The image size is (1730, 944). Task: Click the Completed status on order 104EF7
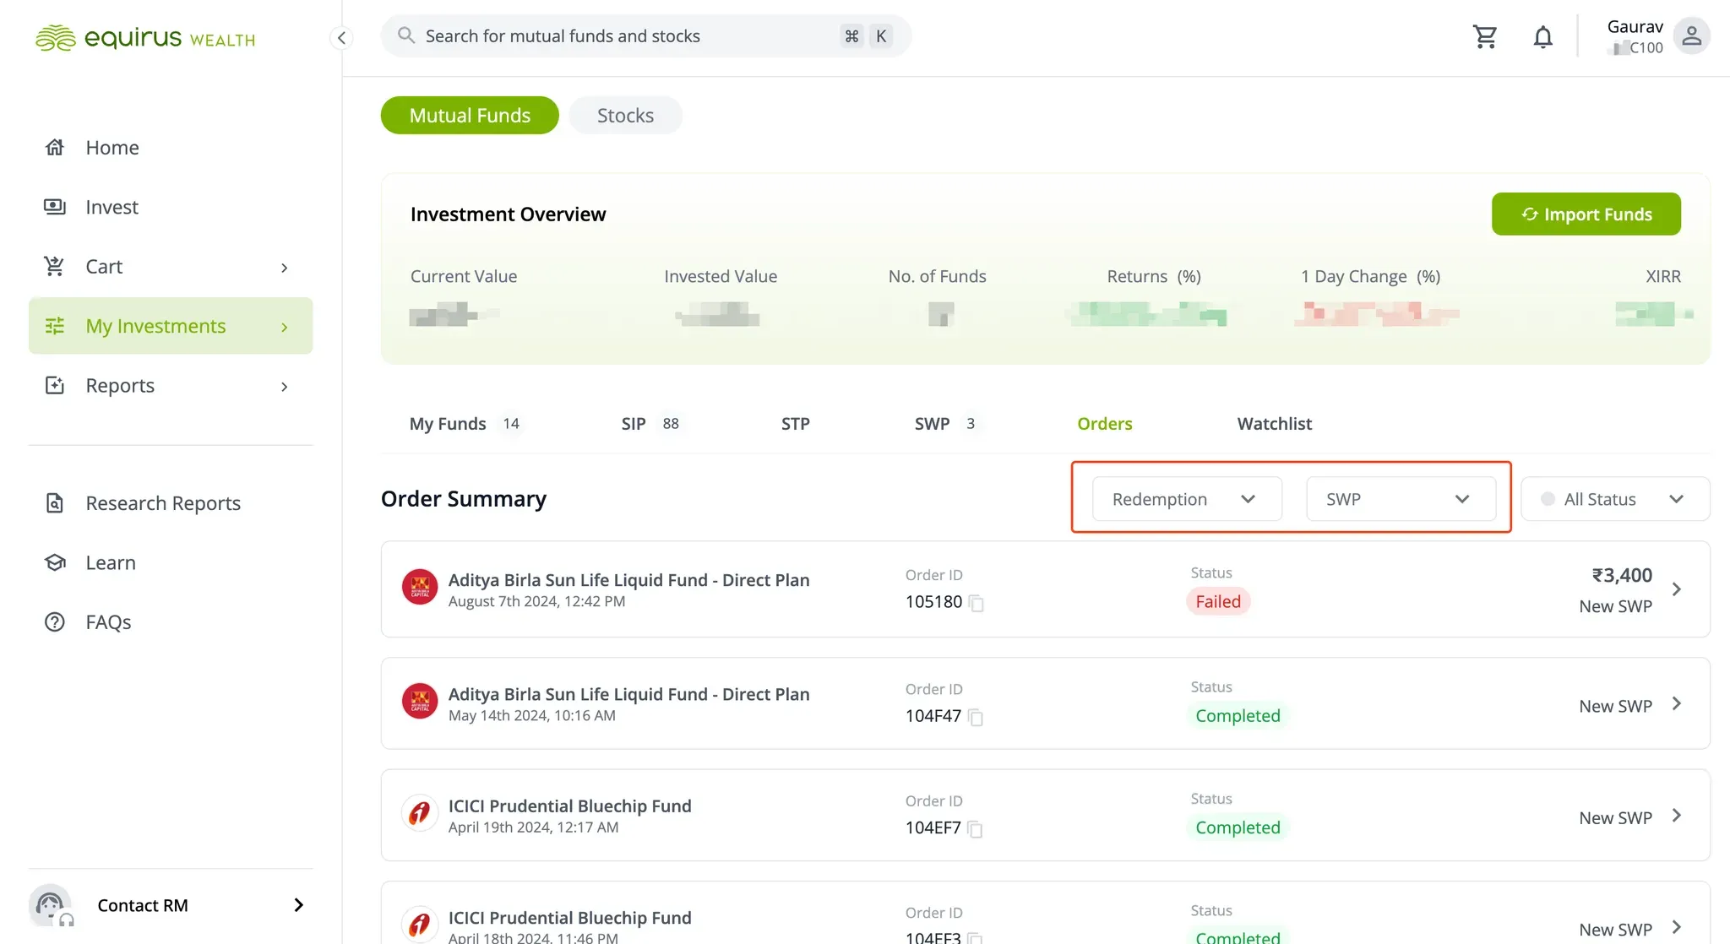(x=1238, y=827)
